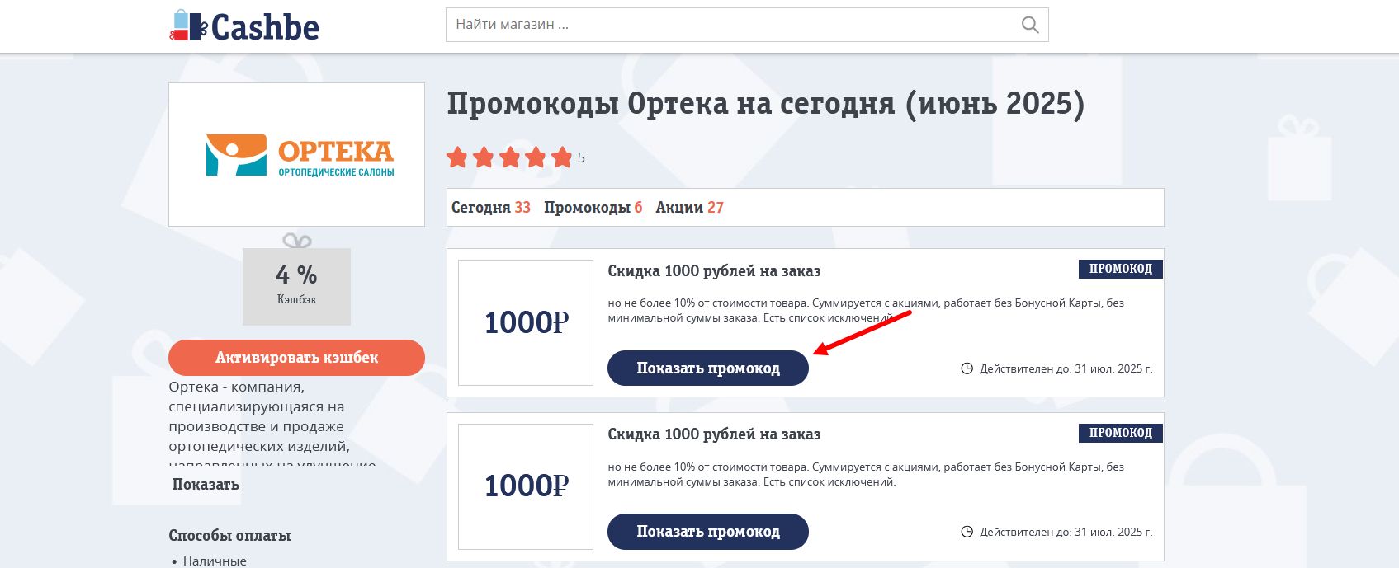Switch to the Промокоды 6 tab
Screen dimensions: 1399x568
593,208
